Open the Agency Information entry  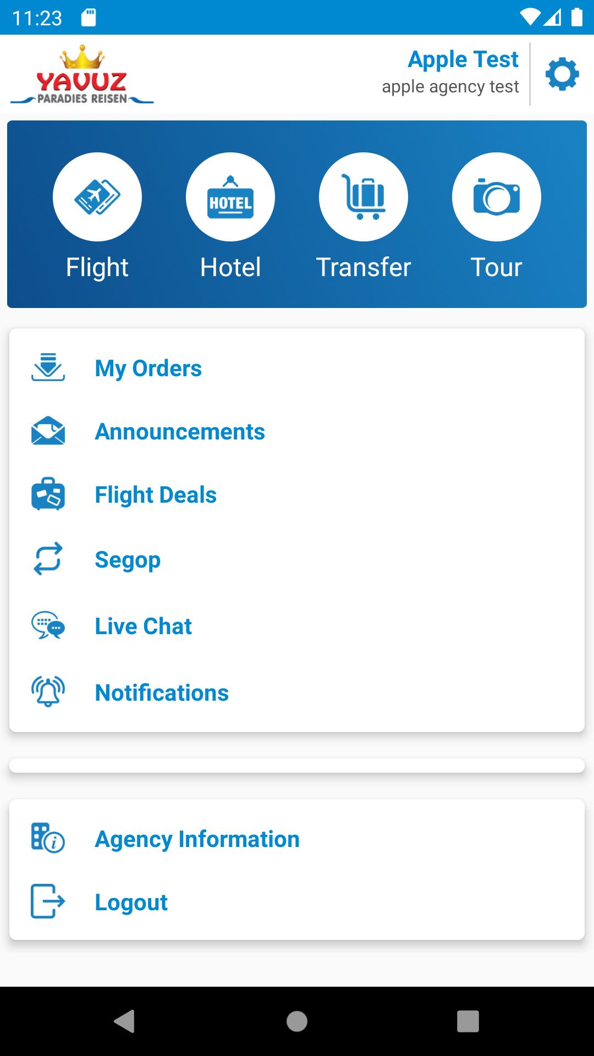297,839
